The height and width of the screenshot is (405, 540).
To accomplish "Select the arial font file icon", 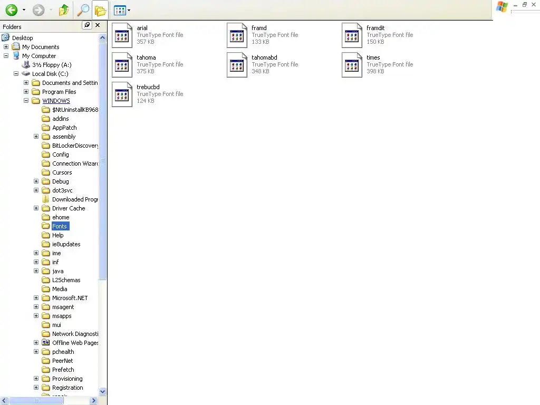I will coord(122,35).
